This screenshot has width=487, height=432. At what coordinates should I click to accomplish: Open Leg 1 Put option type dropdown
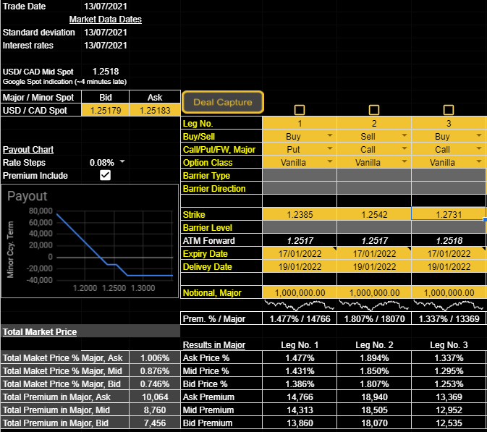[330, 149]
